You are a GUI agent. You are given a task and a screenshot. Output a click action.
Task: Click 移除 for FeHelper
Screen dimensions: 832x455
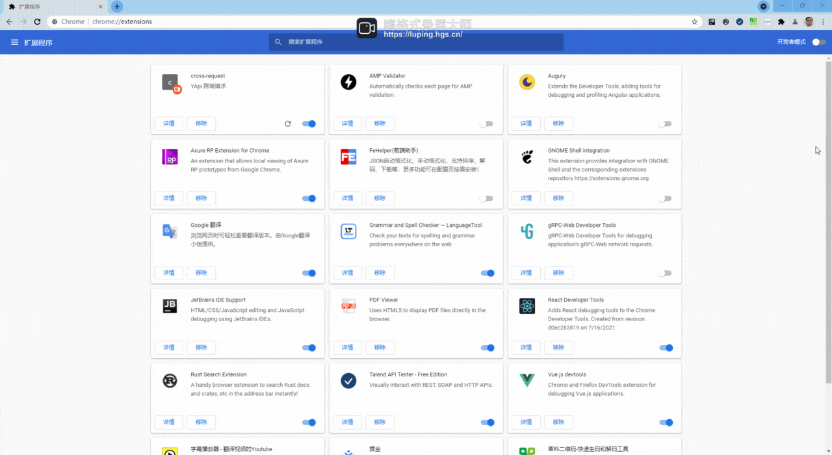coord(380,198)
